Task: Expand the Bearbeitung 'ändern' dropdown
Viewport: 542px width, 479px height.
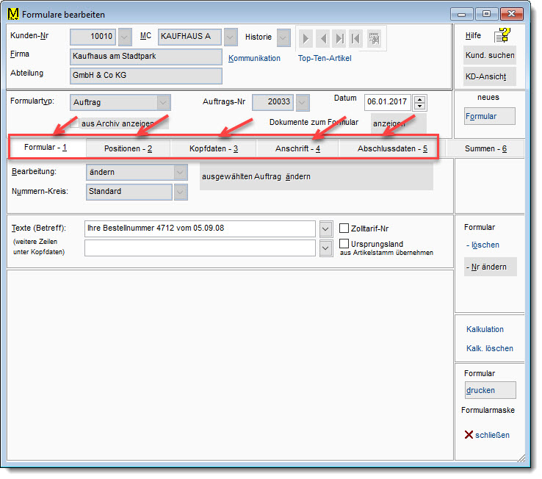Action: point(180,172)
